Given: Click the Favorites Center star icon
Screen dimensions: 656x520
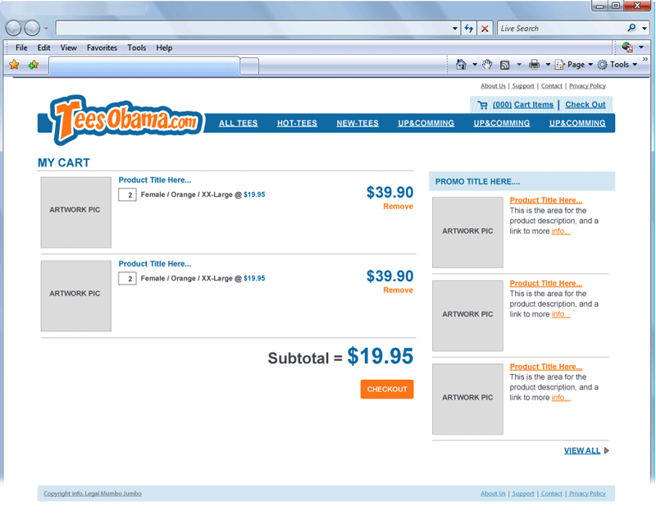Looking at the screenshot, I should click(x=14, y=65).
